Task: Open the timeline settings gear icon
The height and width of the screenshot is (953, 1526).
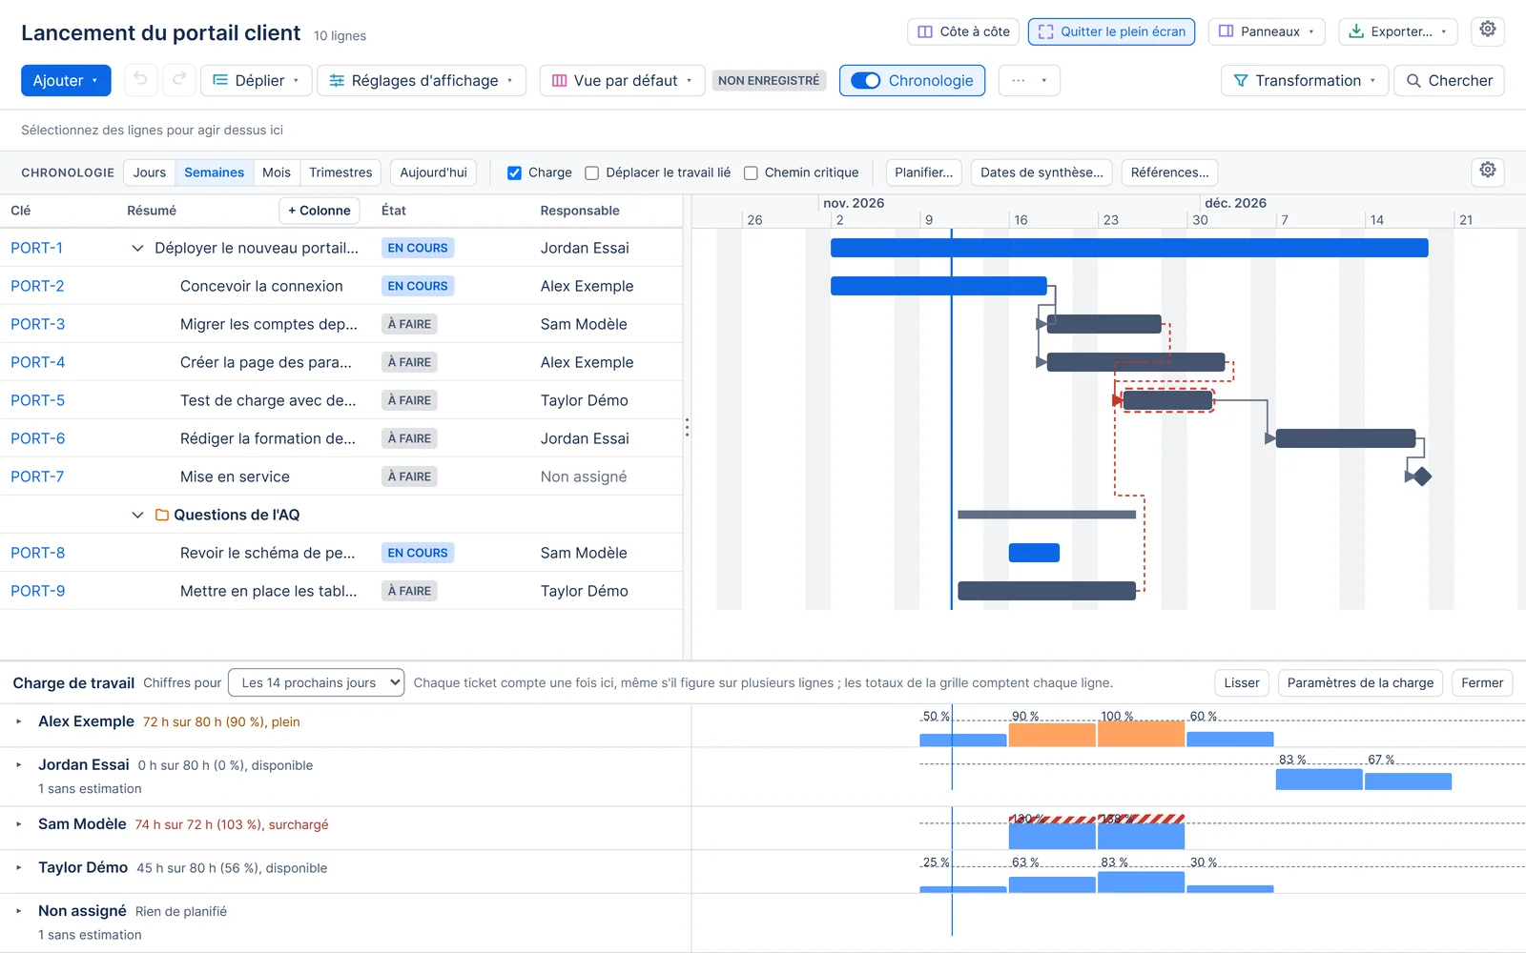Action: click(x=1488, y=172)
